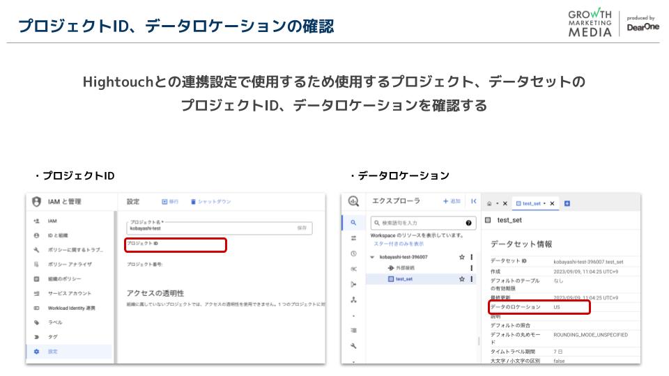Click the 移行 button in the settings header
Image resolution: width=669 pixels, height=376 pixels.
pyautogui.click(x=170, y=202)
